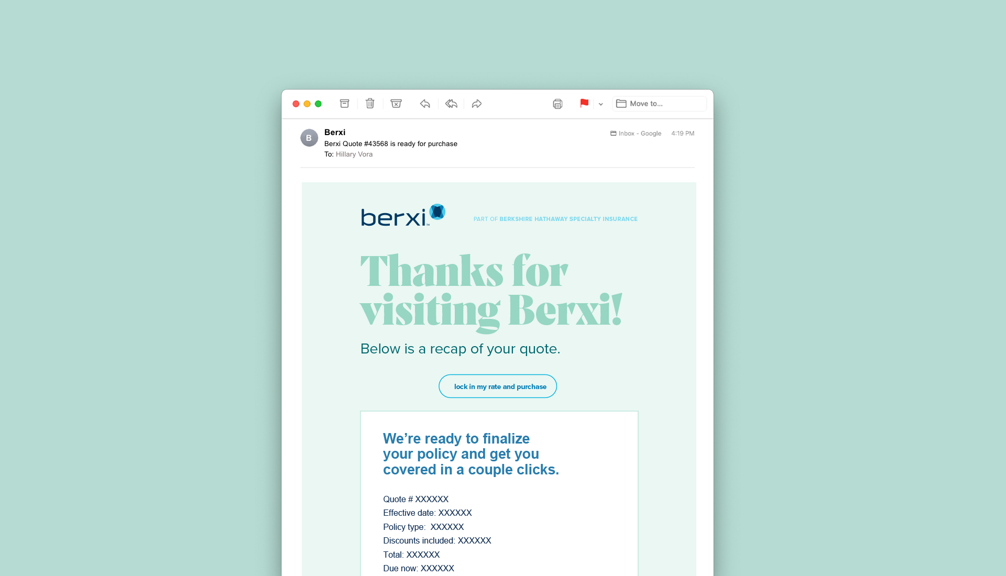Click the sender avatar with letter B
The width and height of the screenshot is (1006, 576).
click(309, 138)
